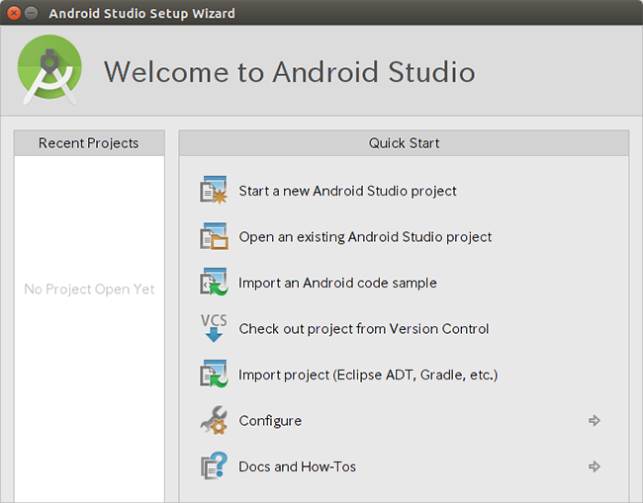Close the Android Studio Setup Wizard window
This screenshot has width=643, height=503.
tap(14, 13)
